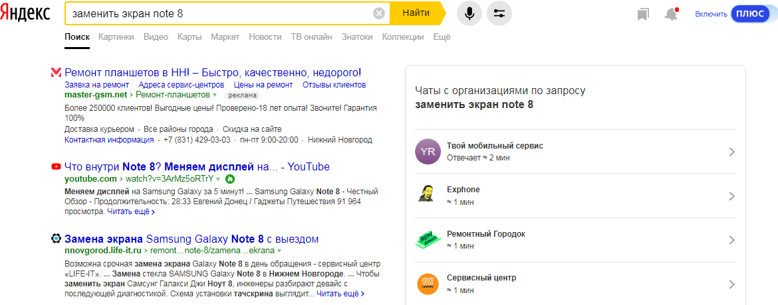The height and width of the screenshot is (305, 778).
Task: Open the Ещё menu in navigation
Action: pyautogui.click(x=442, y=37)
